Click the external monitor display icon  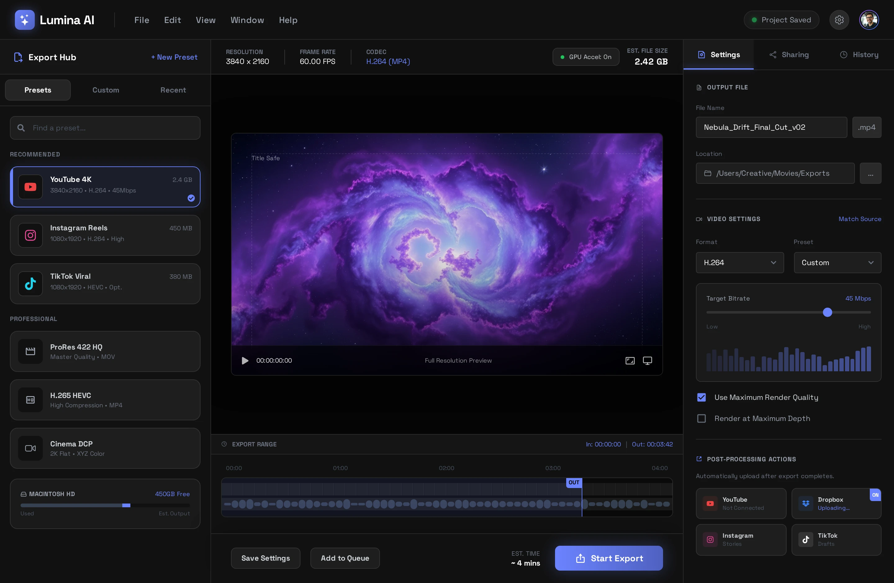(647, 361)
